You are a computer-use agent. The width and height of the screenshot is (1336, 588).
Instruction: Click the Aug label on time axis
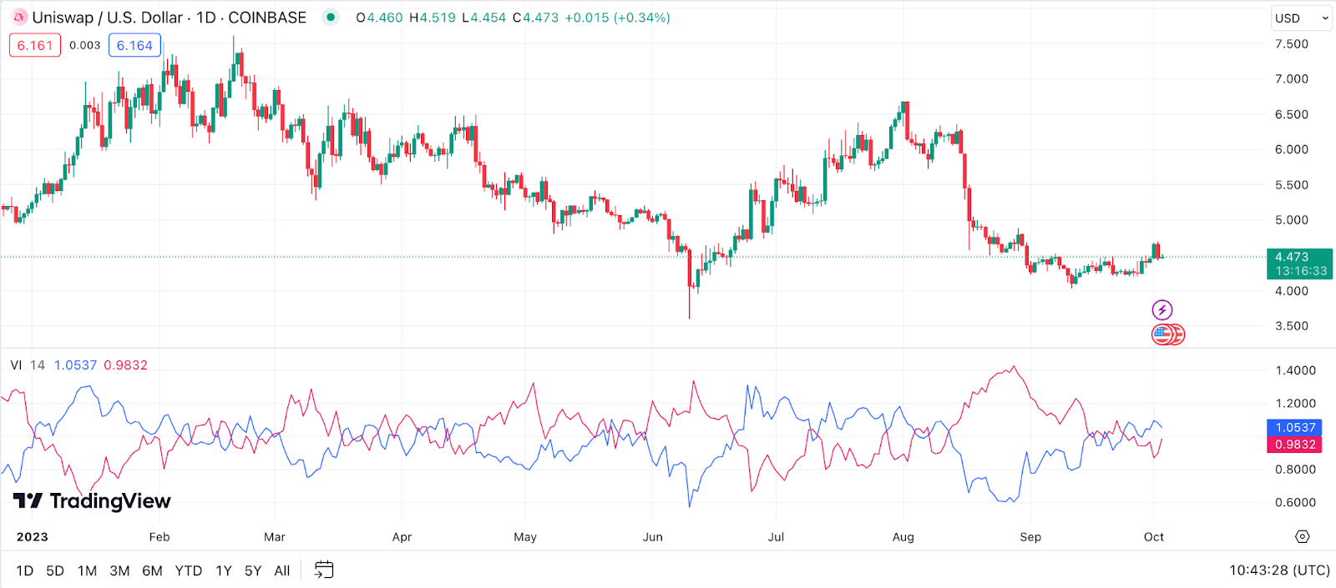[x=903, y=537]
